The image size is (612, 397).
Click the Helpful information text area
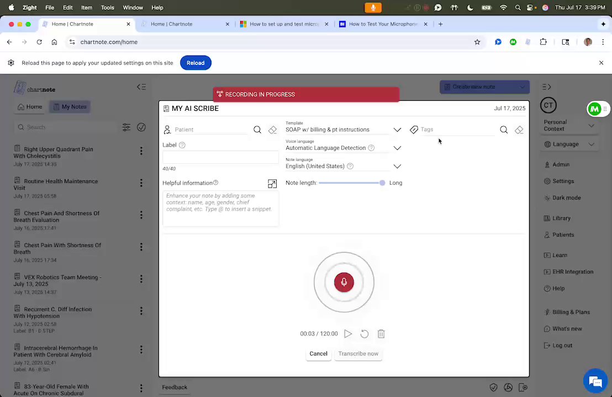tap(220, 208)
